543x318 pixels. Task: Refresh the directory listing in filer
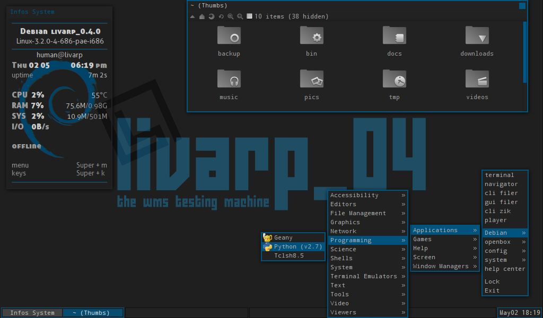tap(221, 16)
